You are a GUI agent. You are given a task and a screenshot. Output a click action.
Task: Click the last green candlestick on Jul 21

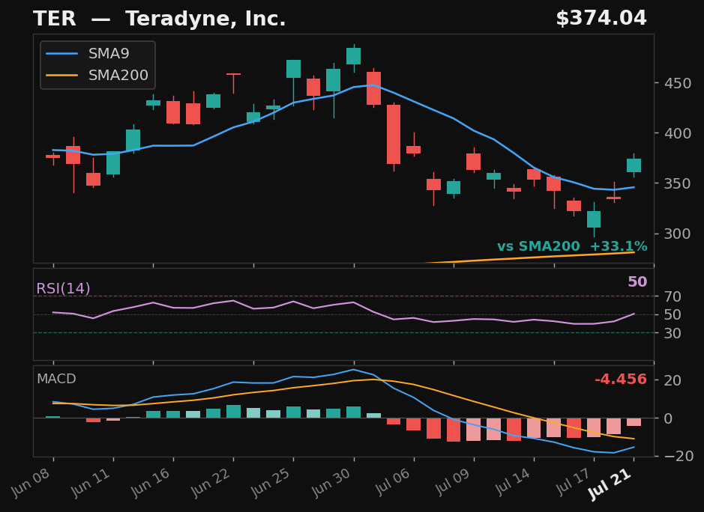(634, 165)
